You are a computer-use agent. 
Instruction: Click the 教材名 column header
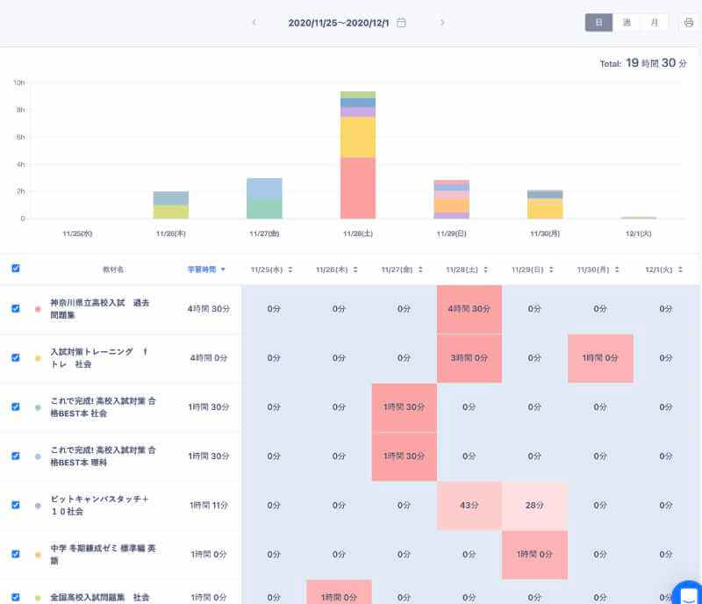point(113,270)
